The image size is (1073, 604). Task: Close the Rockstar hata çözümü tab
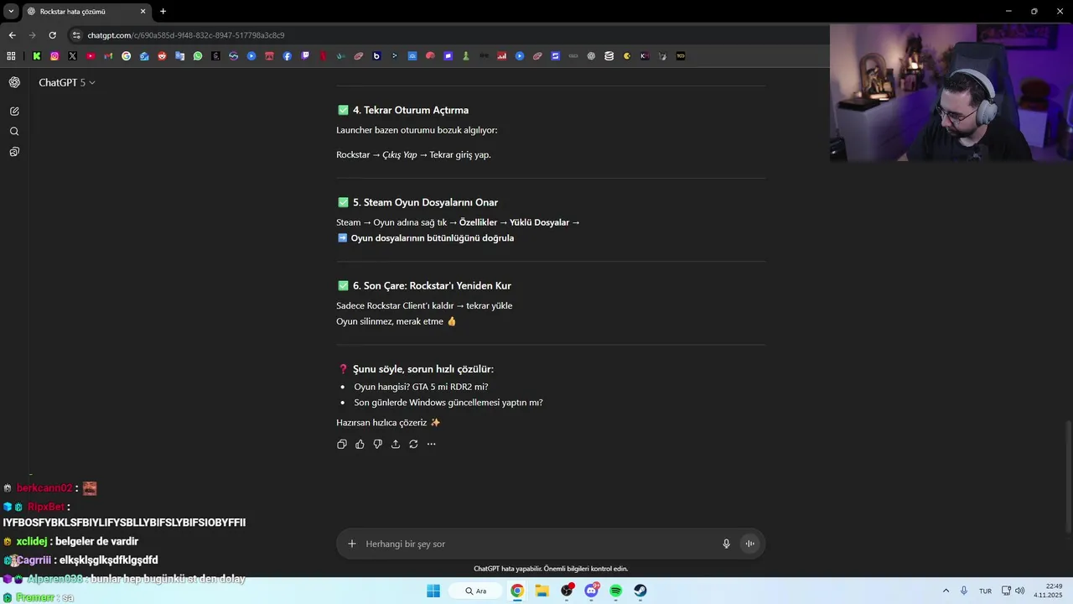pos(143,12)
